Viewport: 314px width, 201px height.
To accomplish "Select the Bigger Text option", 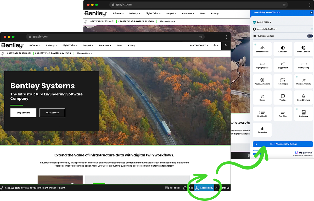I will pyautogui.click(x=283, y=65).
